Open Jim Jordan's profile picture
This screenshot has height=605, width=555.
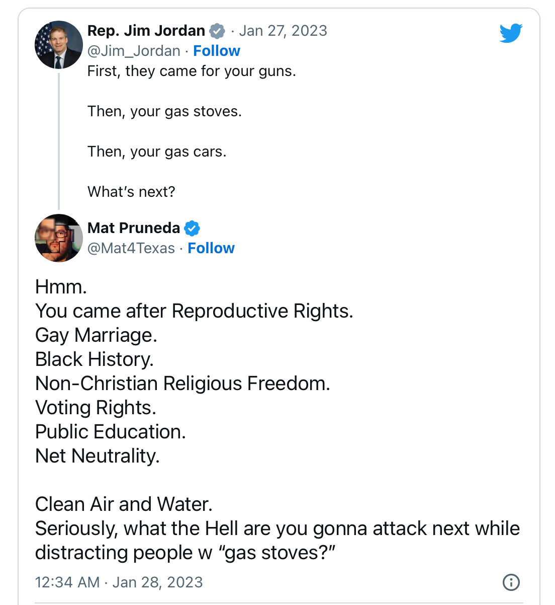click(59, 45)
